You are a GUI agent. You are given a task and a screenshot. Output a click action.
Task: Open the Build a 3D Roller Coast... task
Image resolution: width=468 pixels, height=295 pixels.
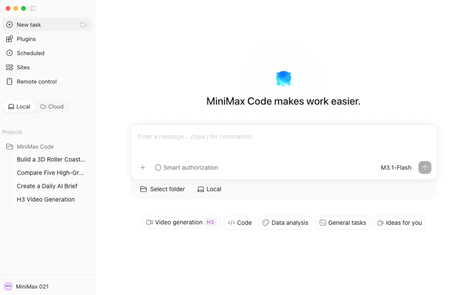(x=51, y=159)
